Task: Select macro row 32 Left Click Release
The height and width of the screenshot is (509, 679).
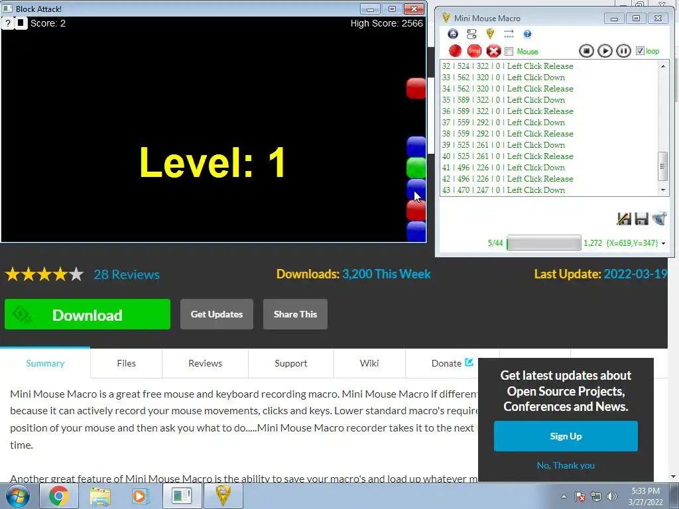Action: pyautogui.click(x=507, y=66)
